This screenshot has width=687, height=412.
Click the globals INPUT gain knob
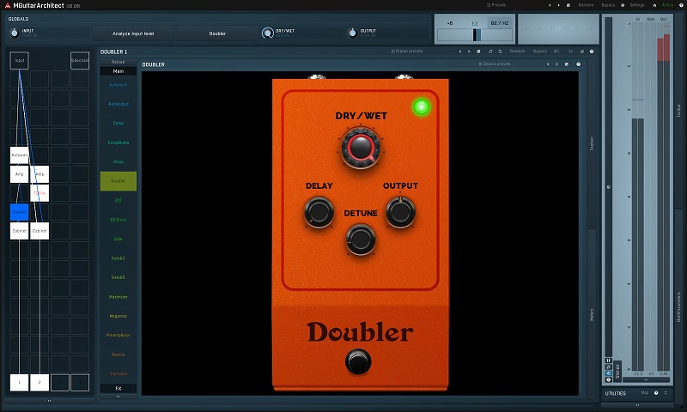click(15, 33)
